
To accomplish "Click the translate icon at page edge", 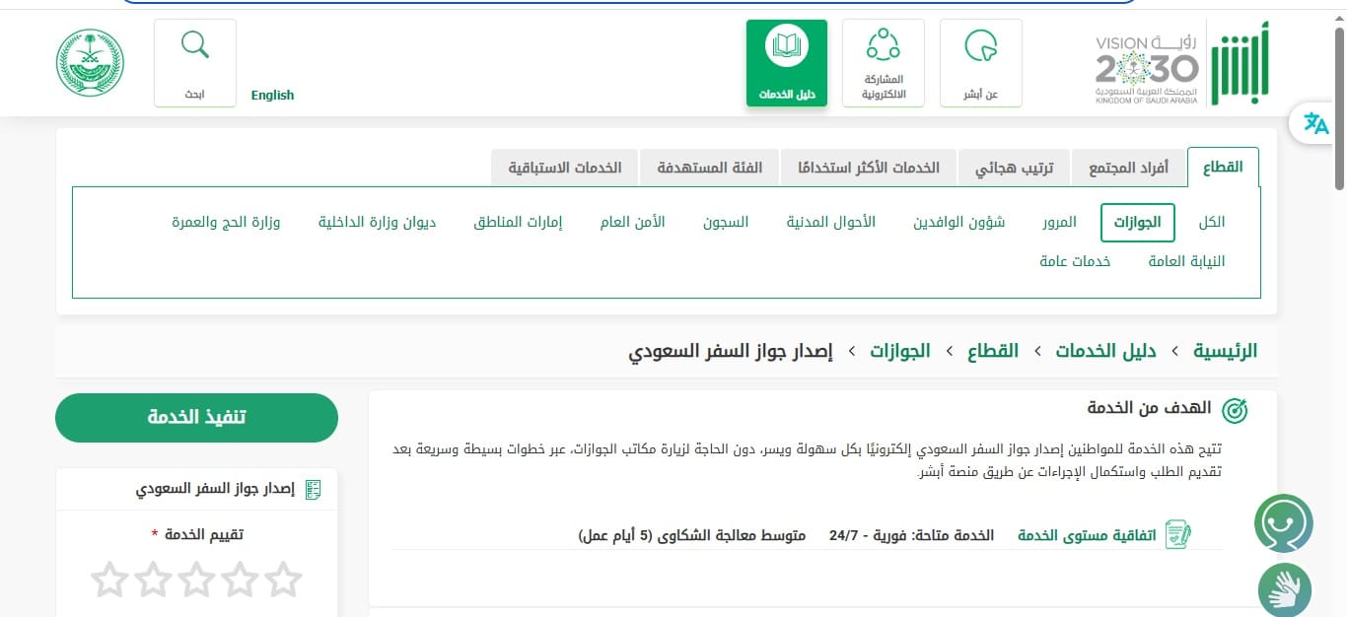I will [x=1316, y=123].
